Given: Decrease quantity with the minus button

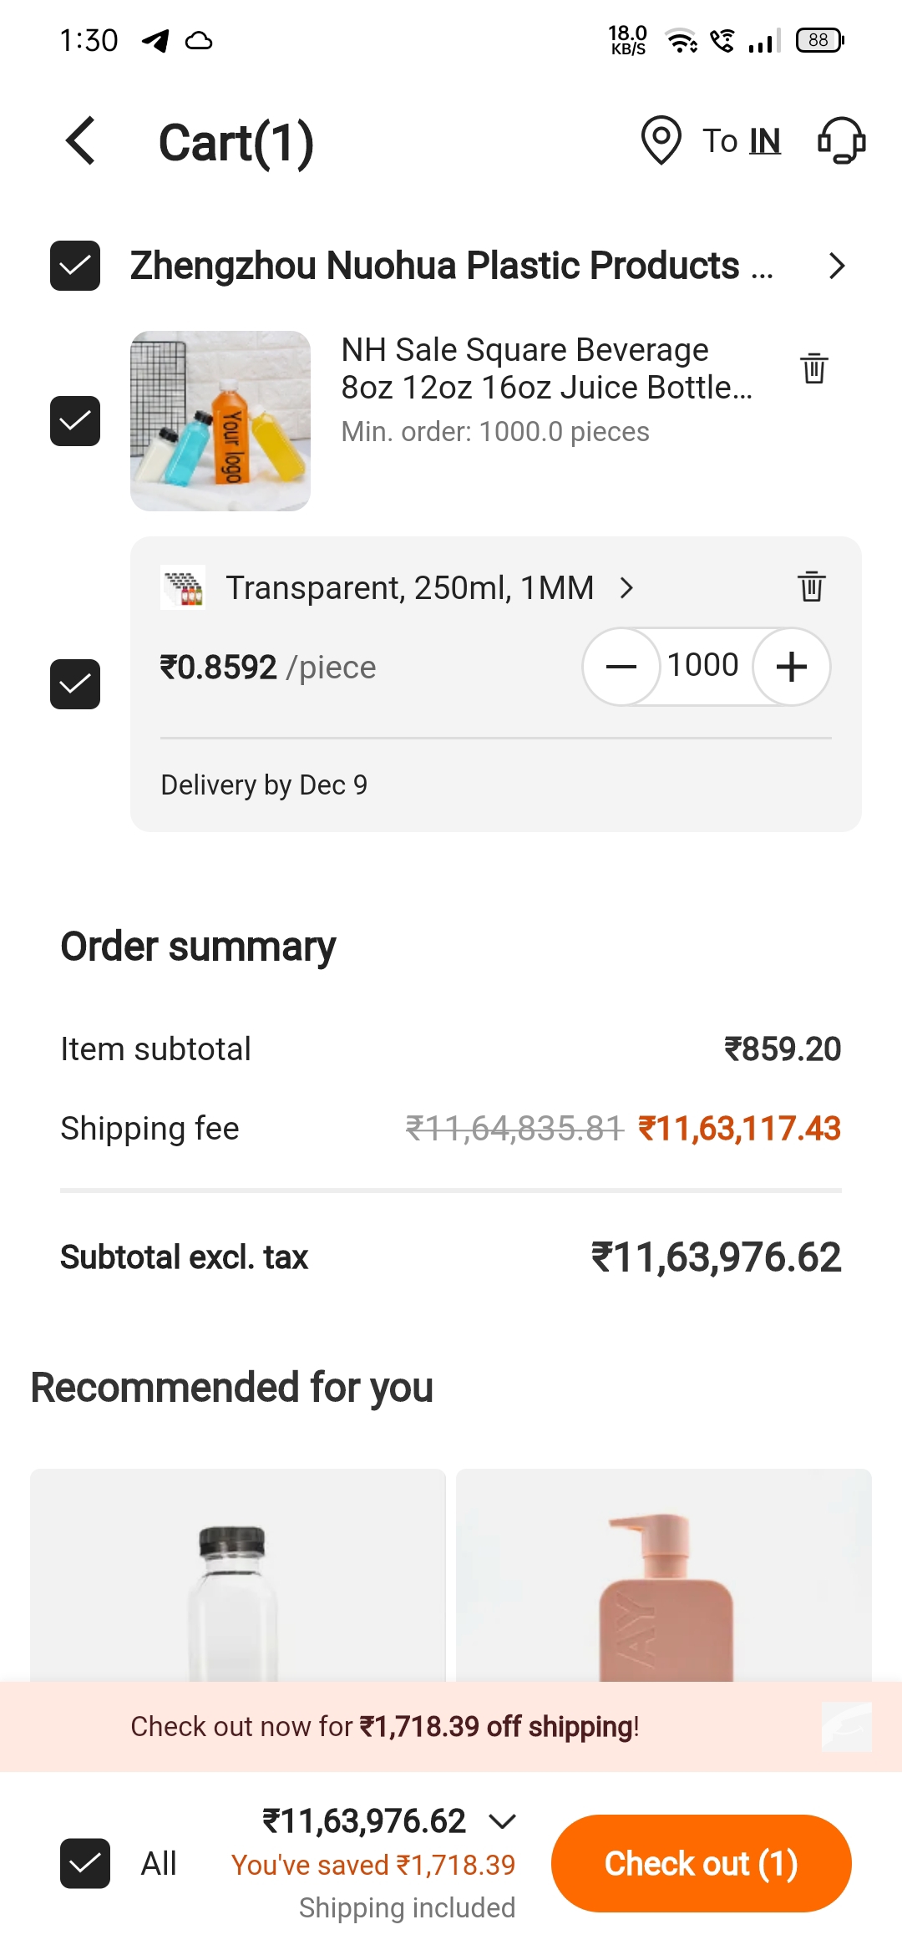Looking at the screenshot, I should click(x=621, y=667).
